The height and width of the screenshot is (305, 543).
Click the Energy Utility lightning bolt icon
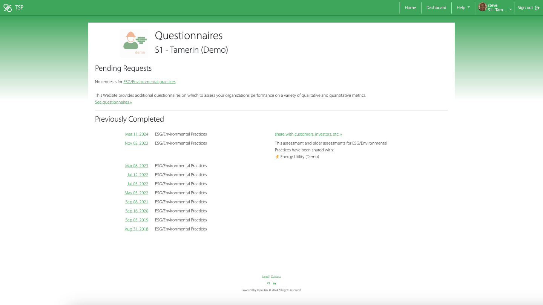pos(277,157)
